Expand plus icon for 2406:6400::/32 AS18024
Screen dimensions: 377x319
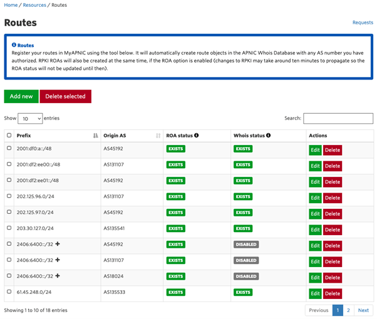tap(58, 276)
